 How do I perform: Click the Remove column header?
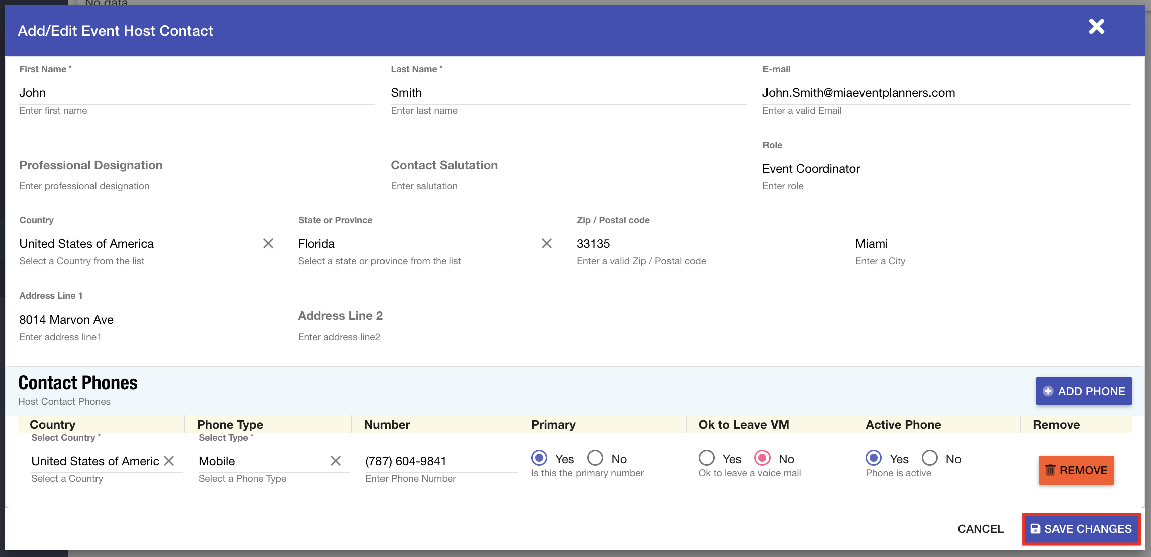point(1056,425)
